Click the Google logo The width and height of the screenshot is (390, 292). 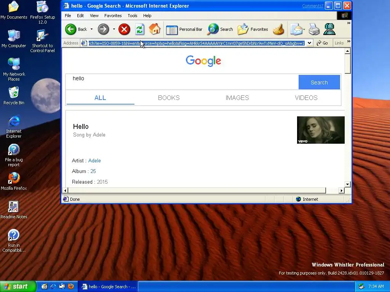click(203, 61)
